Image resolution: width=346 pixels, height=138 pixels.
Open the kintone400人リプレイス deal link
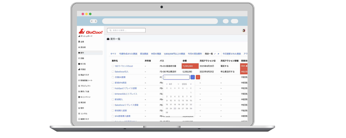(x=126, y=94)
